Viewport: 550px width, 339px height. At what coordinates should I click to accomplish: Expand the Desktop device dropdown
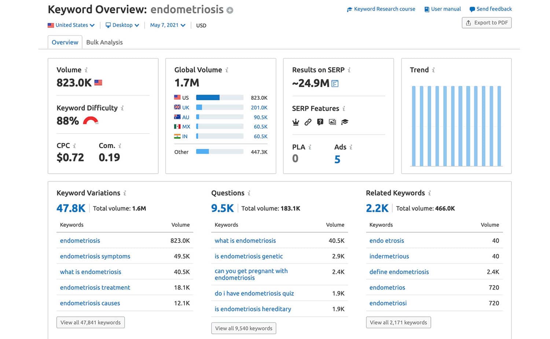click(x=122, y=25)
